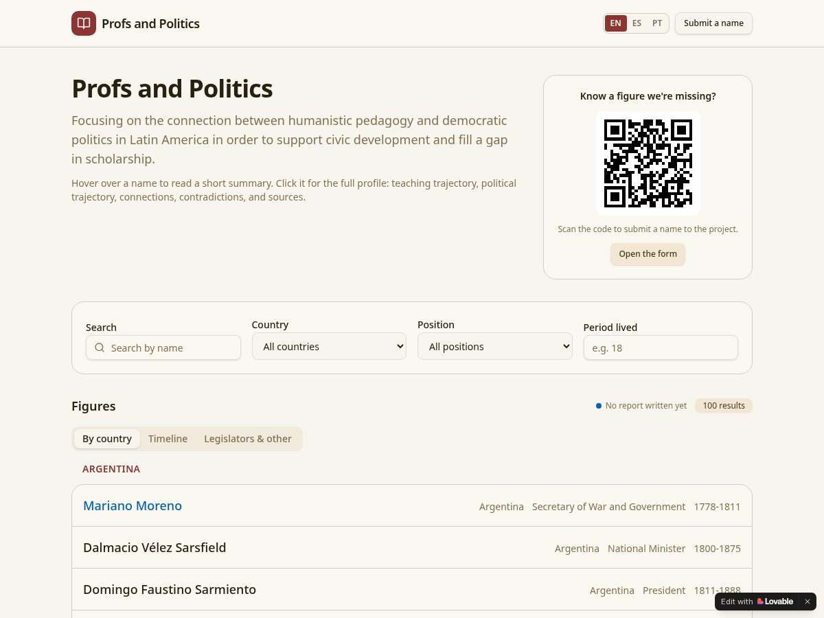Open the Country dropdown
This screenshot has height=618, width=824.
pyautogui.click(x=329, y=347)
